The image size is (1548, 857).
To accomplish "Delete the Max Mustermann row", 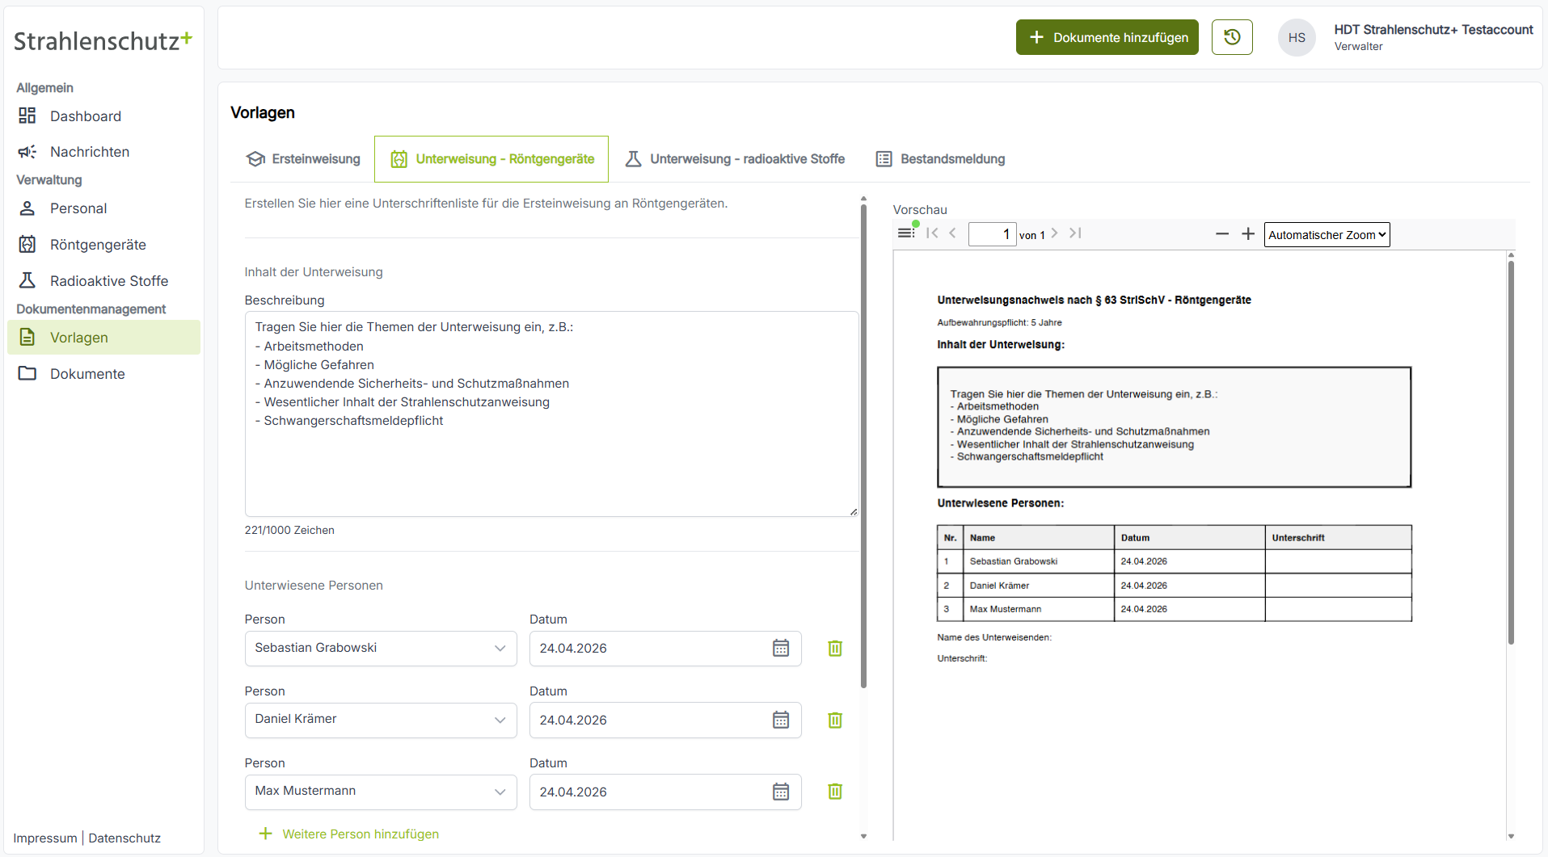I will 835,792.
